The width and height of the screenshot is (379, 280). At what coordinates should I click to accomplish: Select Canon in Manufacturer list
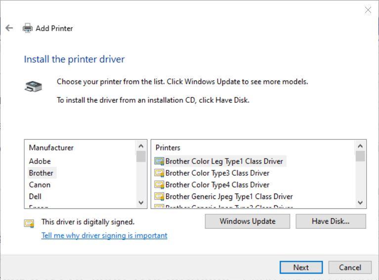point(40,185)
